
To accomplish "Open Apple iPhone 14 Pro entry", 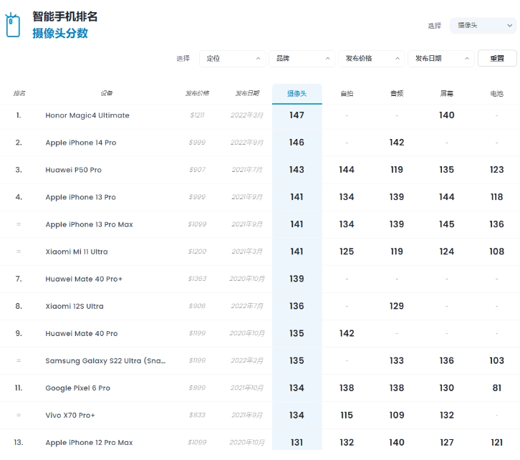I will tap(81, 143).
